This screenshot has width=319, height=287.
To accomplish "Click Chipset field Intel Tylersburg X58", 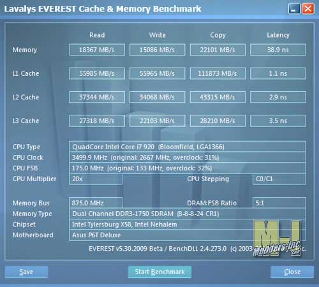I will pos(188,224).
